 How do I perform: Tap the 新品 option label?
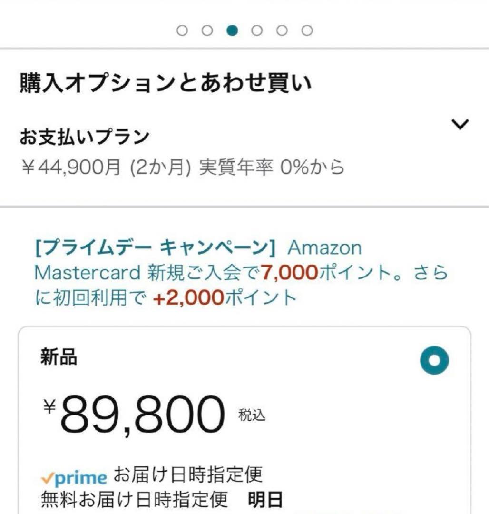[59, 357]
